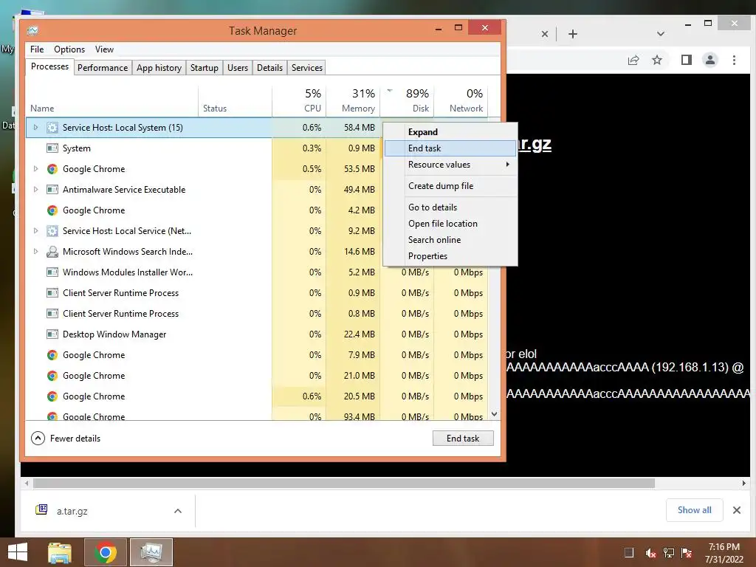
Task: Bookmark page with the Chrome star icon
Action: coord(656,60)
